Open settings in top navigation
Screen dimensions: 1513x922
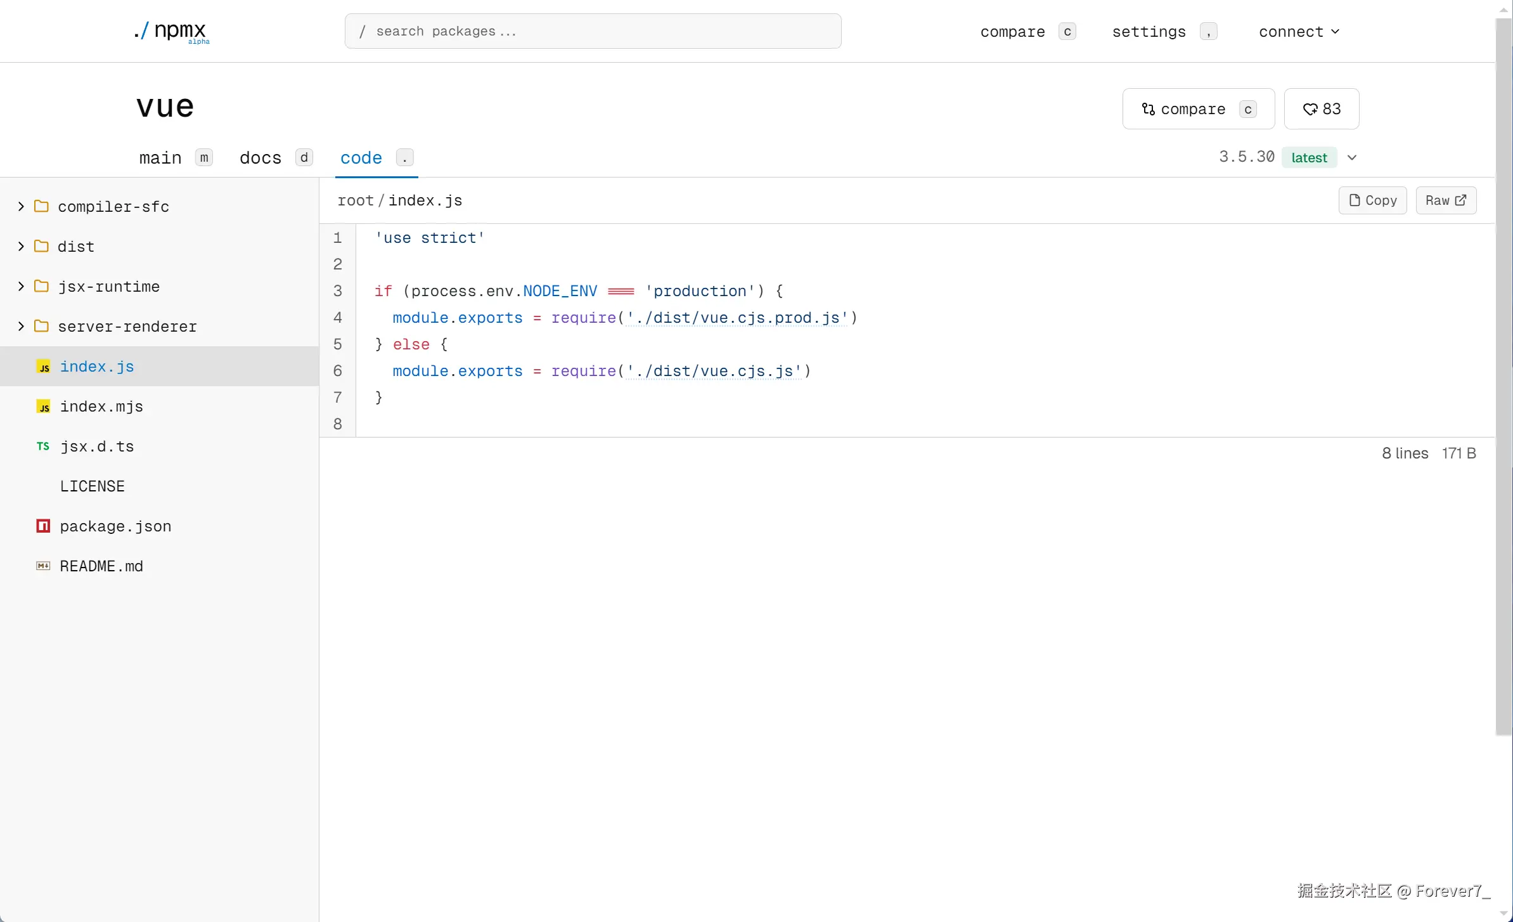click(1149, 32)
